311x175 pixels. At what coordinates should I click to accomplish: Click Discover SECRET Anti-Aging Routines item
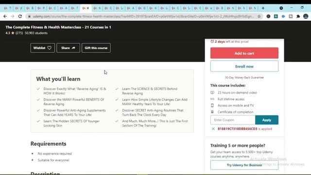153,112
